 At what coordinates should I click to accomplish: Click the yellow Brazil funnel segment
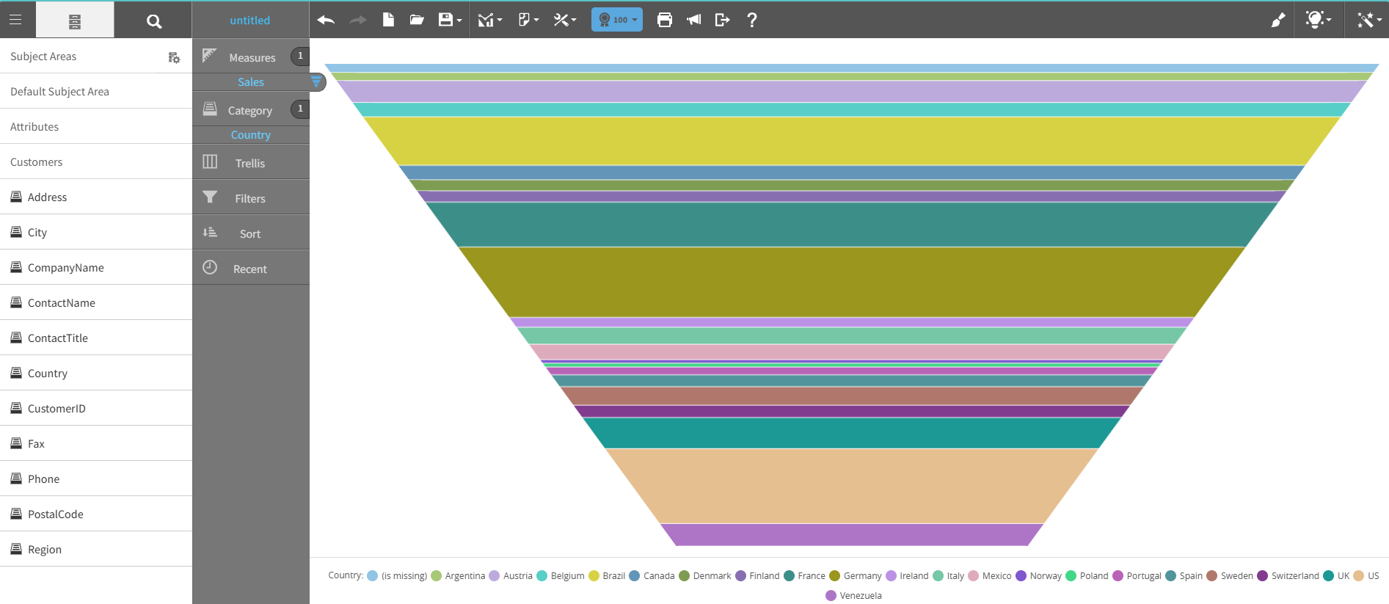(851, 141)
